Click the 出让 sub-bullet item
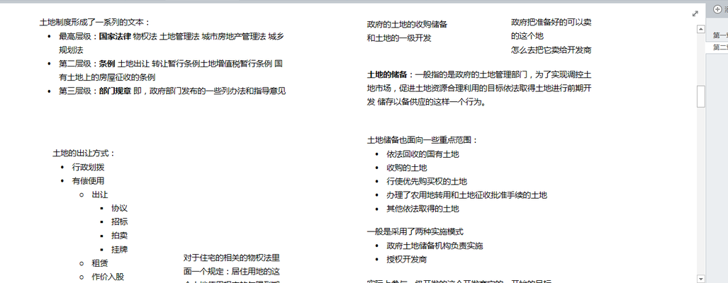 pos(100,195)
